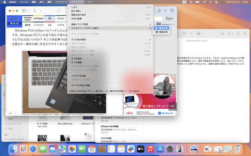
Task: Open Apple TV from the Dock
Action: (x=141, y=149)
